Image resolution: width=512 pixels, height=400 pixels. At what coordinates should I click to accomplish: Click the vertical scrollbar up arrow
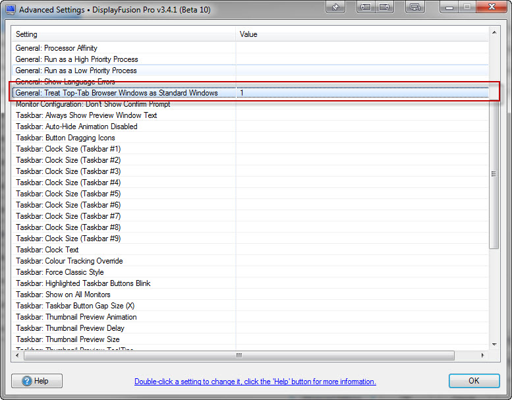[494, 32]
